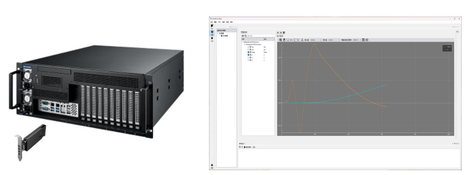
Task: Collapse the nested DeQuadrotorPID child node
Action: click(x=244, y=44)
